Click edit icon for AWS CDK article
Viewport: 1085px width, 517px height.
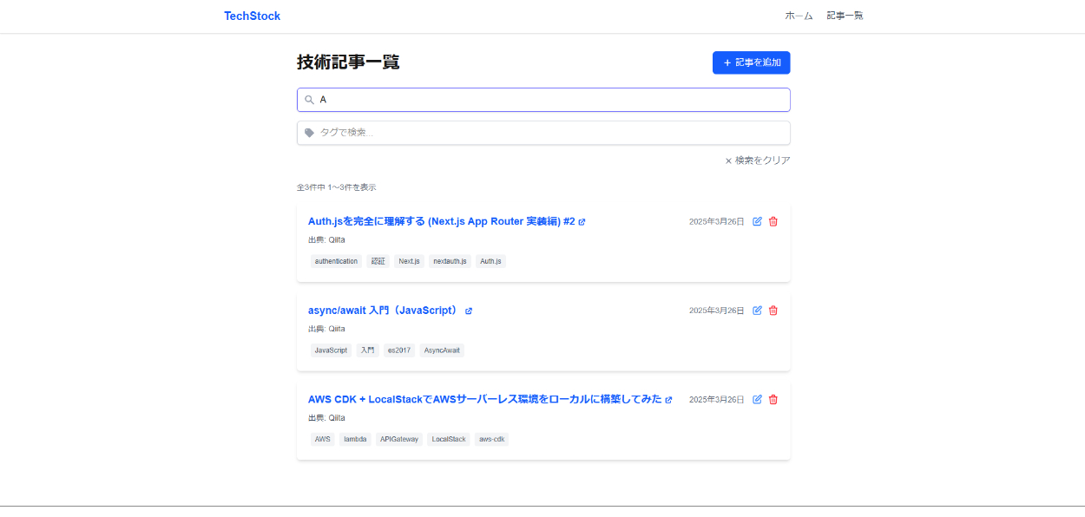757,399
